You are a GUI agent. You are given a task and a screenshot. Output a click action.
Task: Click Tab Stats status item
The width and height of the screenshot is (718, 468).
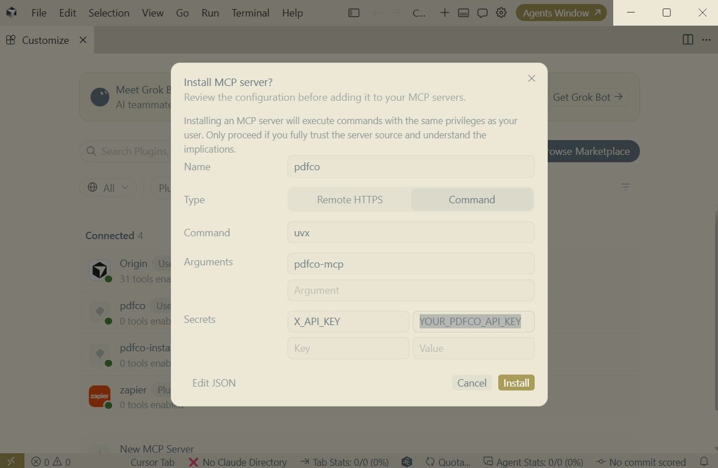(344, 462)
